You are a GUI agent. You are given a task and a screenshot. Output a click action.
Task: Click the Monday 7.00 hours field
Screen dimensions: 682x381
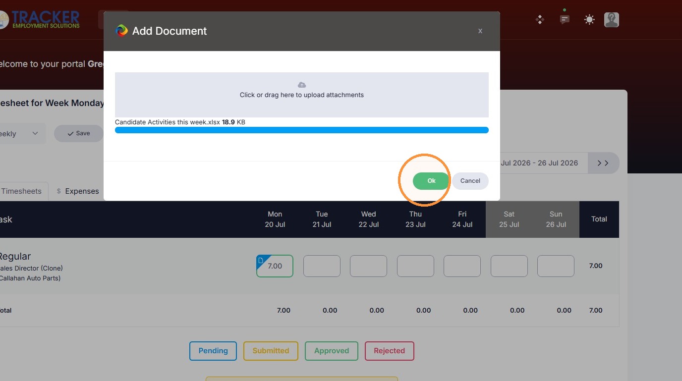pyautogui.click(x=275, y=266)
